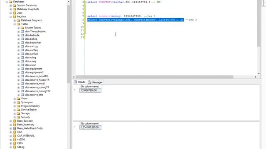The height and width of the screenshot is (149, 266).
Task: Click the highlighted select convert query line
Action: [135, 20]
